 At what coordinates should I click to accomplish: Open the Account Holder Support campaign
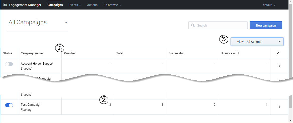[37, 64]
